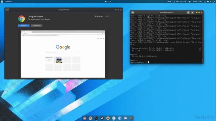Open the star rating reviews
Viewport: 216px width, 121px height.
99,16
